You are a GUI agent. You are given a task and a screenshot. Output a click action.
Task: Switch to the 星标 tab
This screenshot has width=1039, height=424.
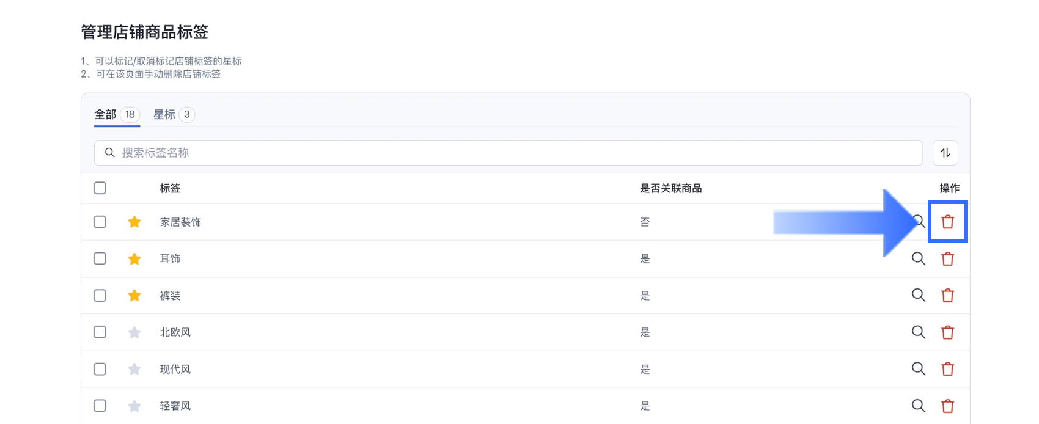(x=173, y=114)
